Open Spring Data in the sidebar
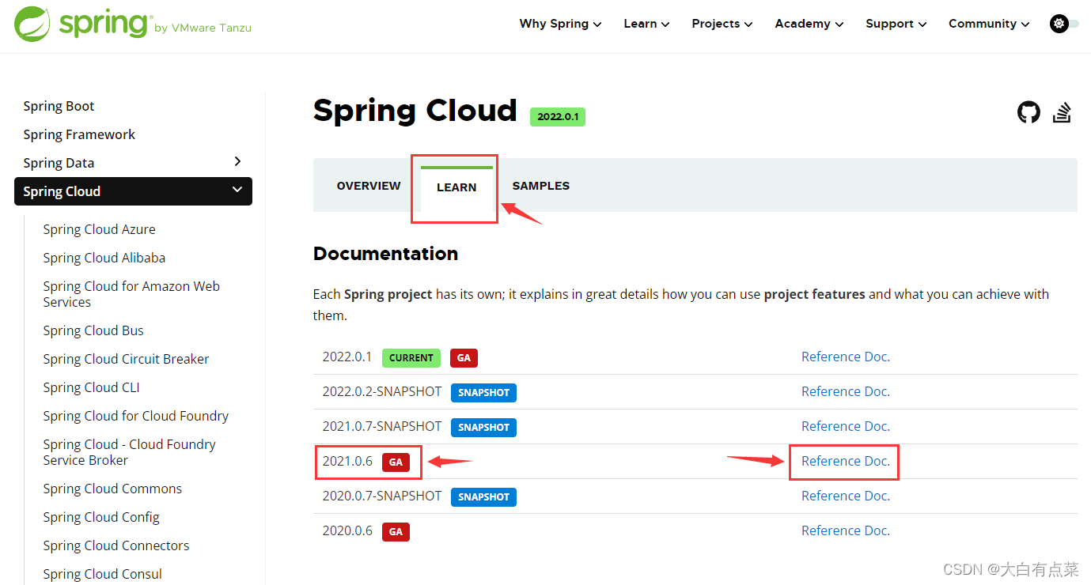The image size is (1091, 585). 59,163
